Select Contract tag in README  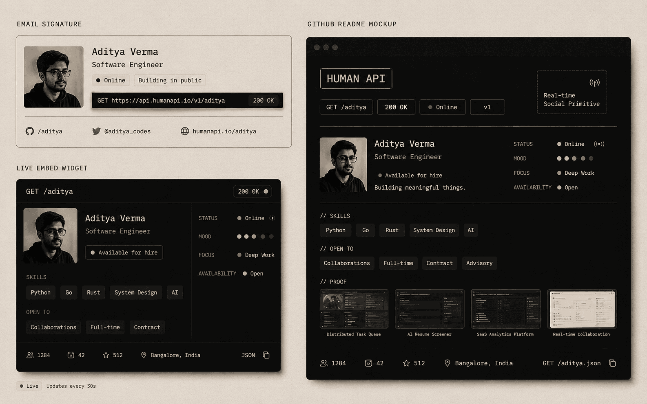(x=440, y=263)
